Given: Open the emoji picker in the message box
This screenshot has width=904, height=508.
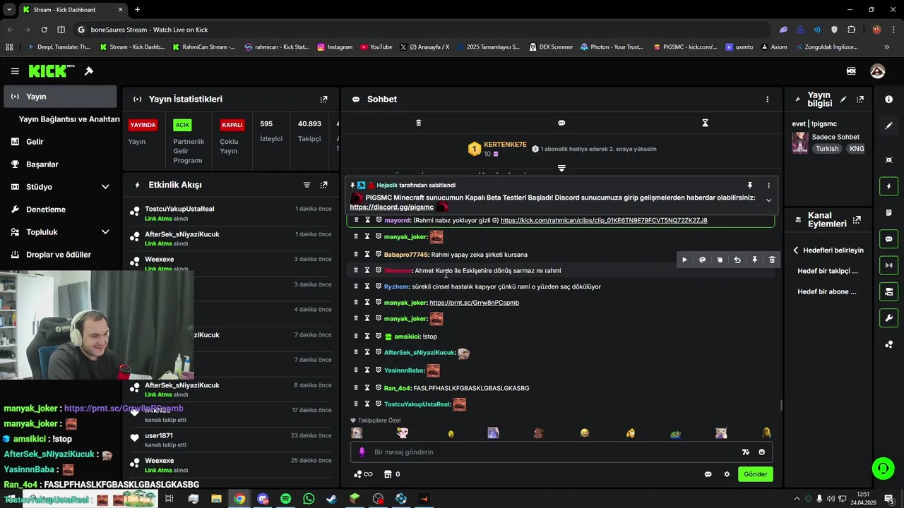Looking at the screenshot, I should [761, 452].
